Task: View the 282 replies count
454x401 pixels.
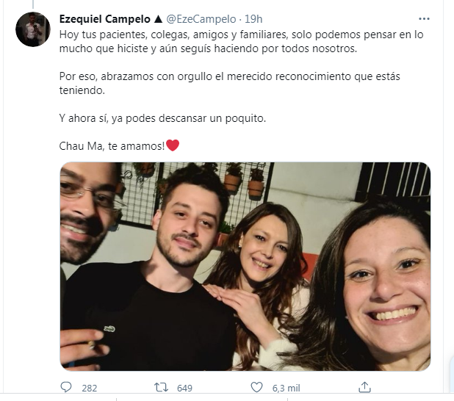Action: point(89,388)
